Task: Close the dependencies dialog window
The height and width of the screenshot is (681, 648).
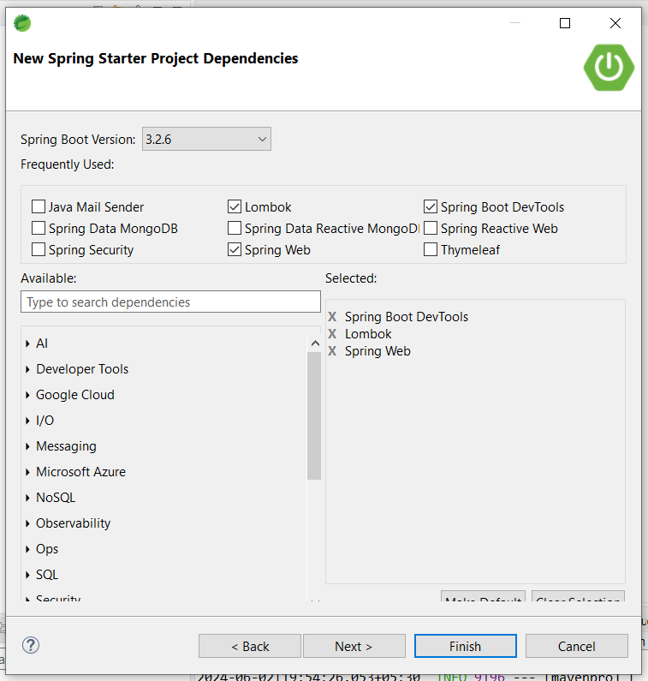Action: point(615,23)
